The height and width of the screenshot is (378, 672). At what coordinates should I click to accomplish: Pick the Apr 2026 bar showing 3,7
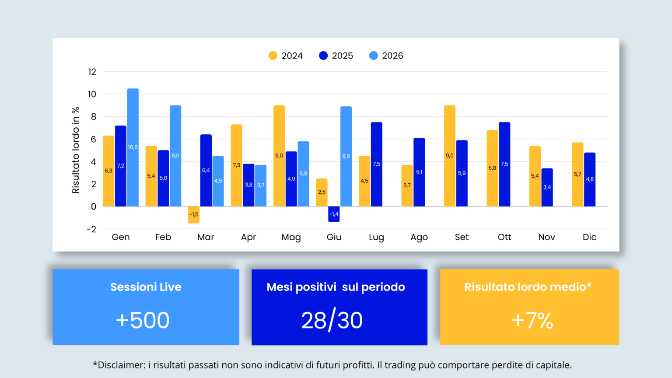[261, 185]
